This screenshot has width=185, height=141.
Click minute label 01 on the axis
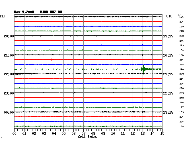tap(24, 133)
